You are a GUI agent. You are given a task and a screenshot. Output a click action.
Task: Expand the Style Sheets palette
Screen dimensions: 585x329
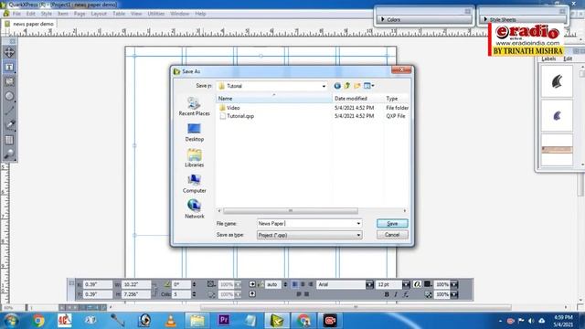tap(485, 19)
